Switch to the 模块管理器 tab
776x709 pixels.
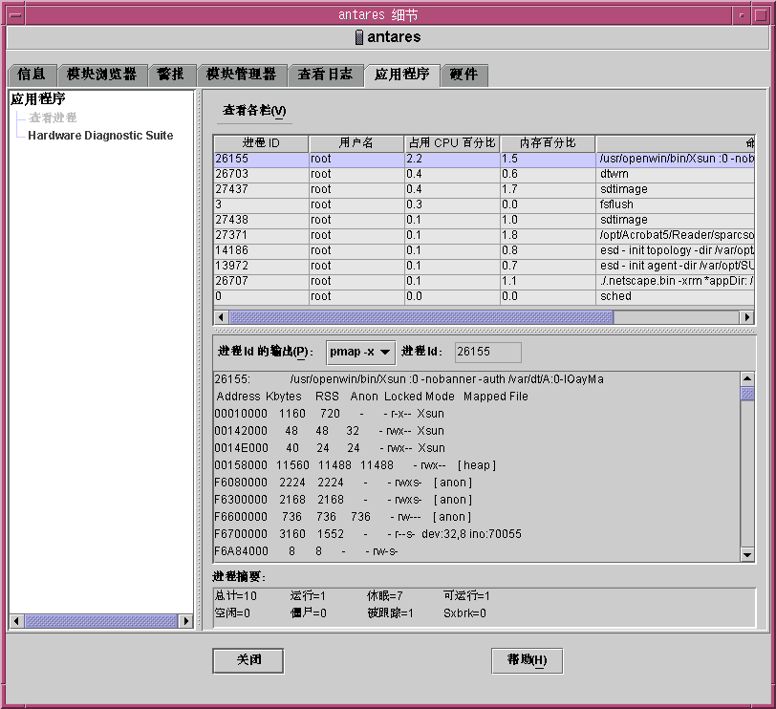point(242,75)
